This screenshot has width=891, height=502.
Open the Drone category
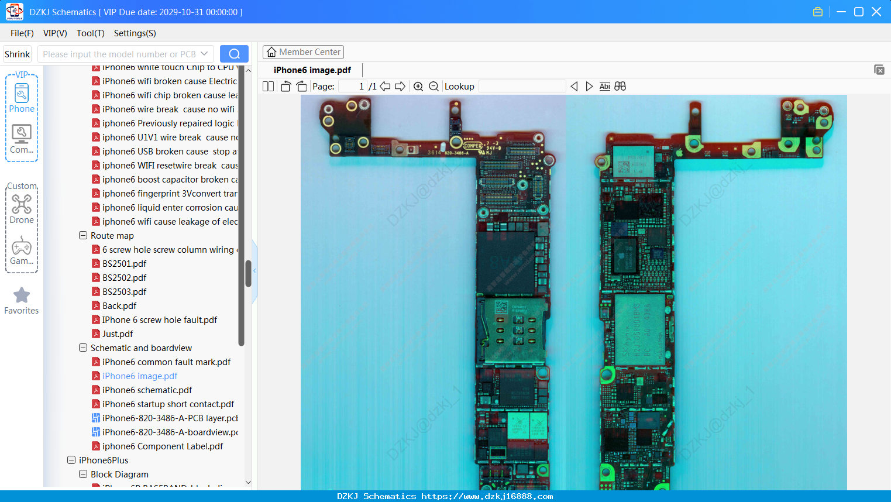[x=22, y=209]
